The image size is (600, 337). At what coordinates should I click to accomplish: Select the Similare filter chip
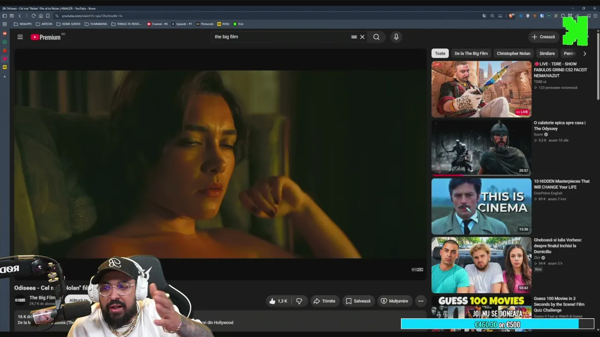(x=547, y=53)
